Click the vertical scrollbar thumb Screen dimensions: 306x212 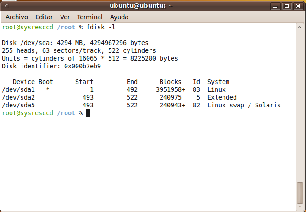click(300, 193)
